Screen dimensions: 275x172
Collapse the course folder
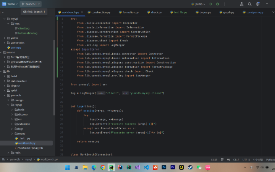[x=1, y=52]
